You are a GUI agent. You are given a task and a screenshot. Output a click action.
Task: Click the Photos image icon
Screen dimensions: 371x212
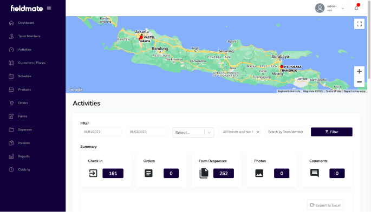(x=259, y=173)
